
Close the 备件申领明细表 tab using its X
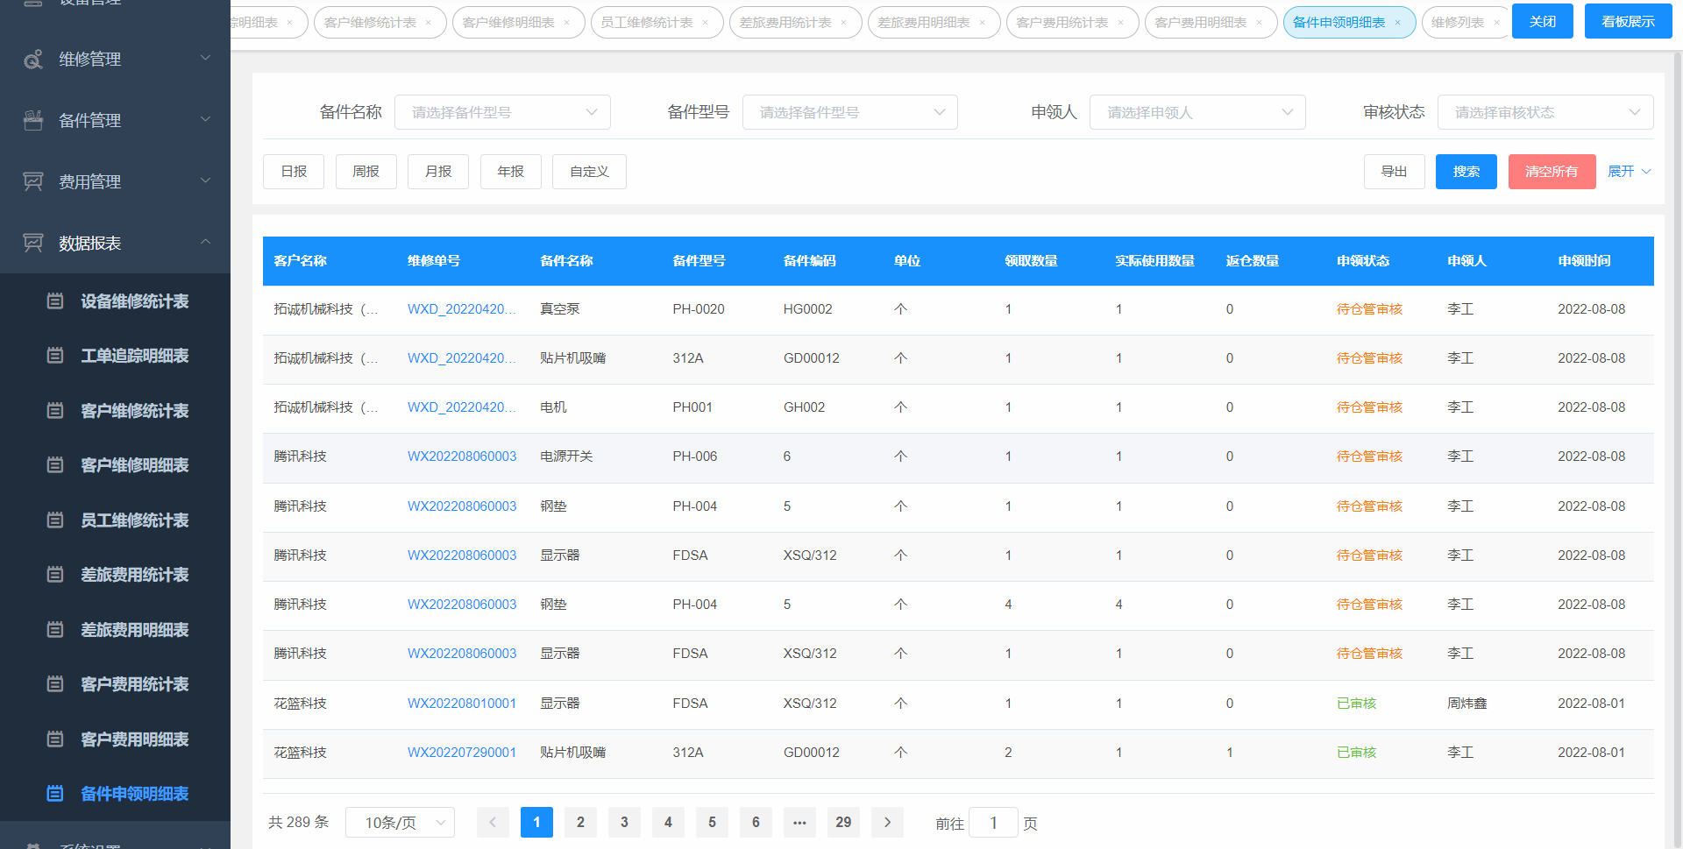1398,23
